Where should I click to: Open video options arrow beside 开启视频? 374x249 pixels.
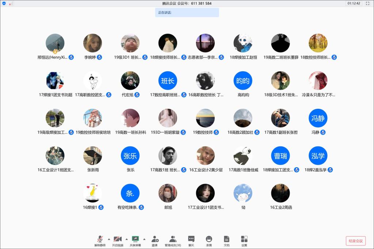127,239
